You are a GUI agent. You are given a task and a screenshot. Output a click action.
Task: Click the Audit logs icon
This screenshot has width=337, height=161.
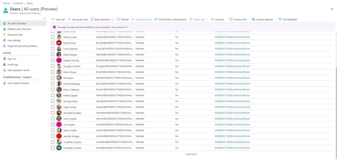tap(5, 65)
